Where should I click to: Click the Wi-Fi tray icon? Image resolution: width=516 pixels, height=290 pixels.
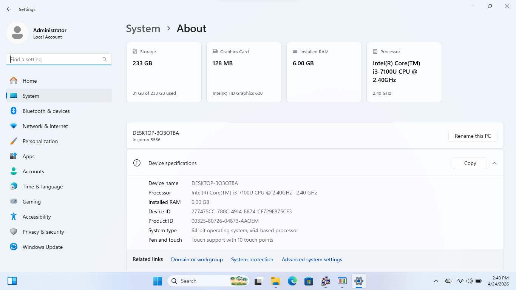point(460,281)
